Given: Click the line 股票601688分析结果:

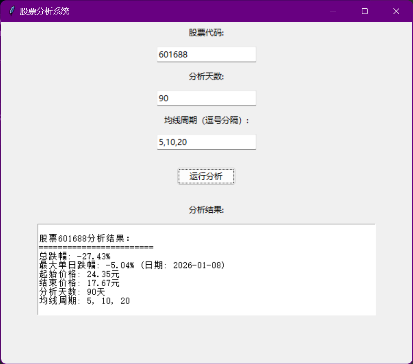Looking at the screenshot, I should point(85,238).
